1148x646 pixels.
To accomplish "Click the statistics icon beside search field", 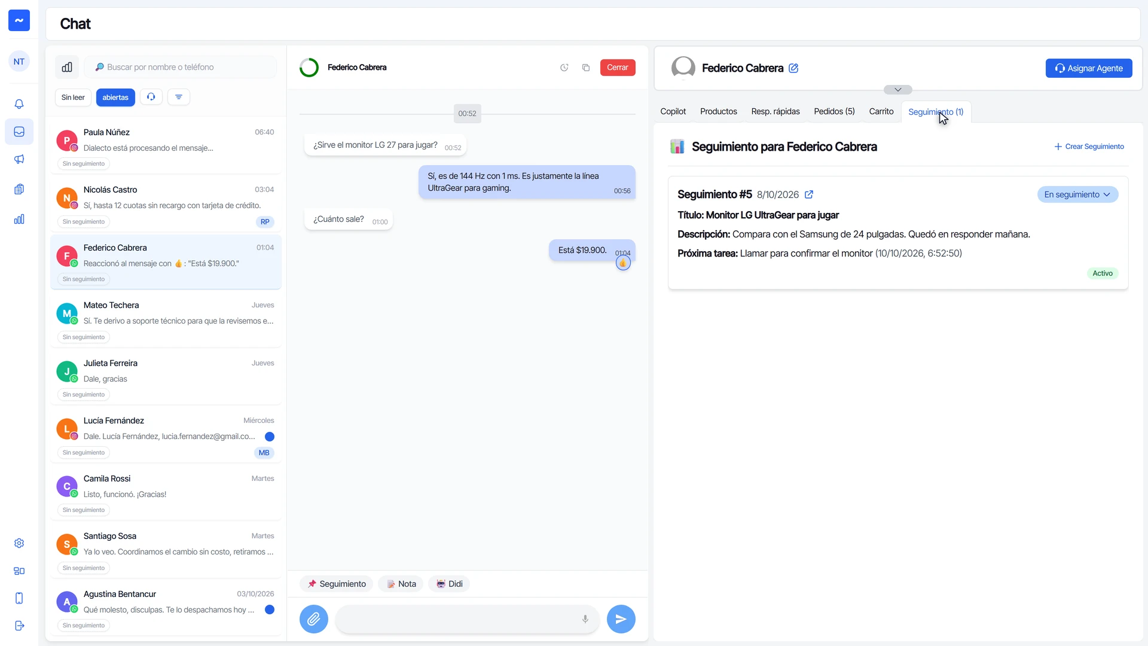I will pyautogui.click(x=67, y=67).
